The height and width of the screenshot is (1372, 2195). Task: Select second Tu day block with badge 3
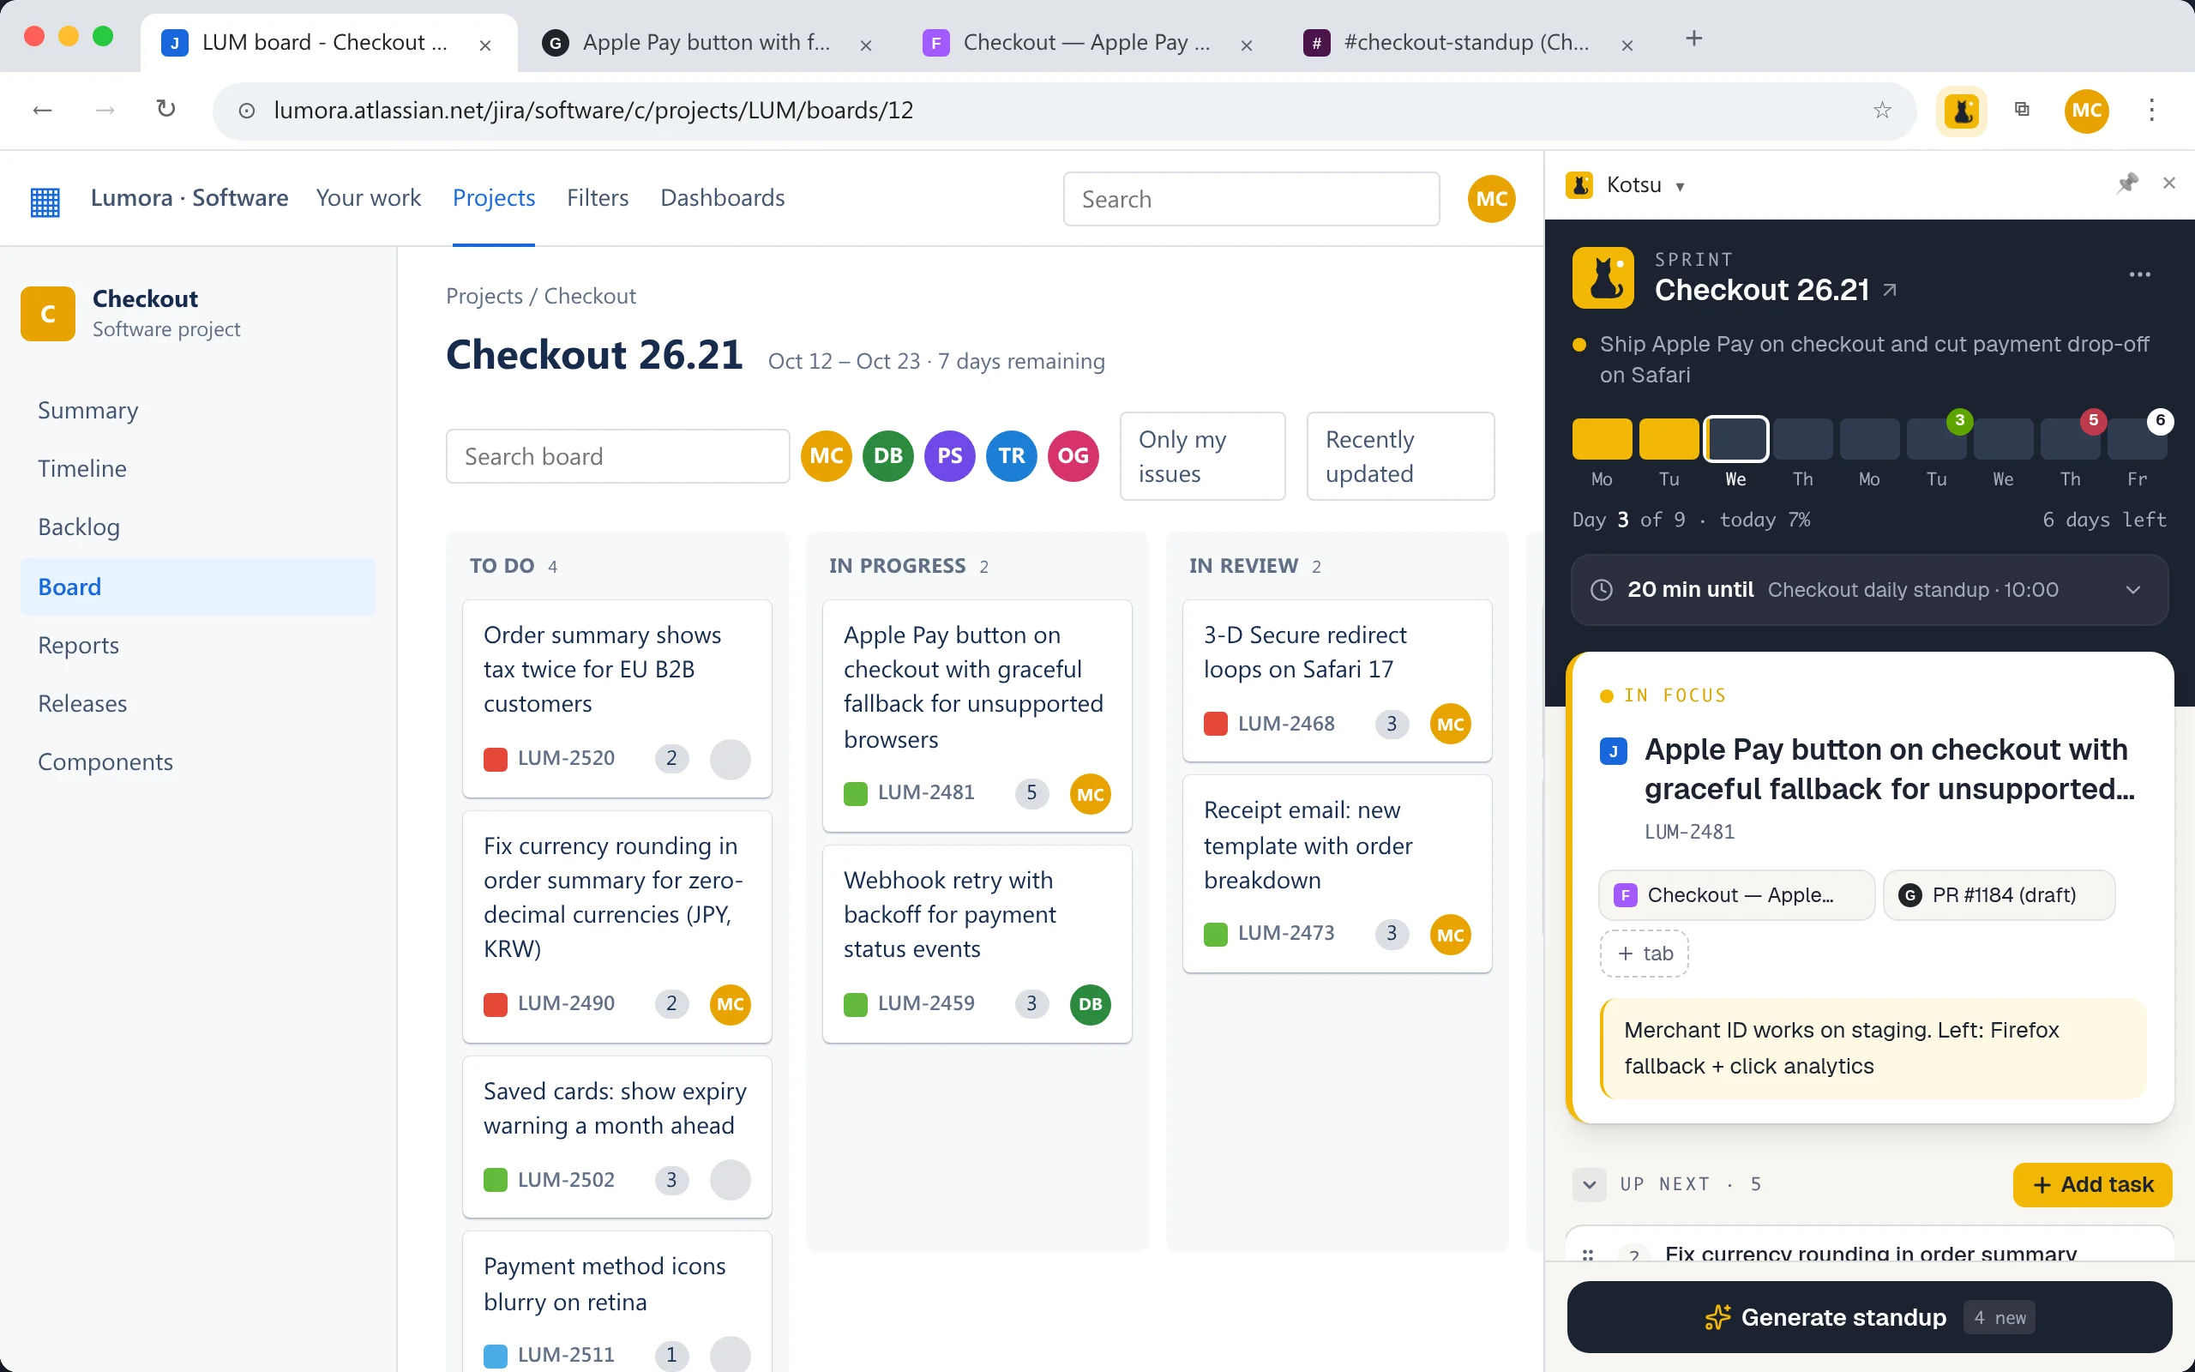tap(1935, 439)
